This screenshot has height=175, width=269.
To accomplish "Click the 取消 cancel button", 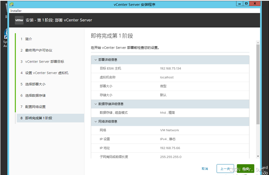I will (205, 169).
